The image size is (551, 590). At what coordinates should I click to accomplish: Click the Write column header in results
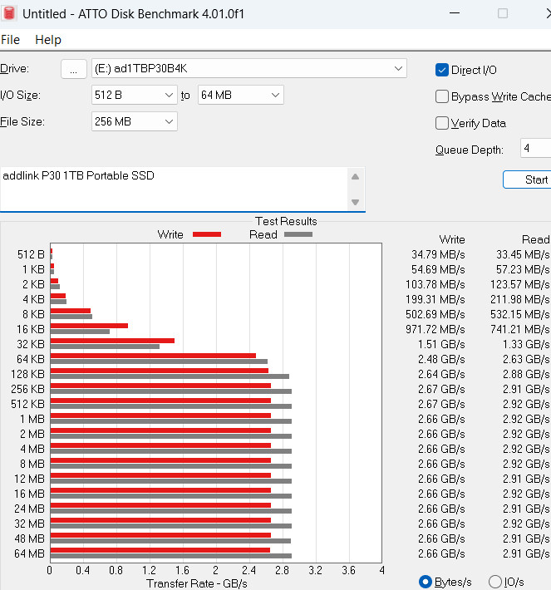click(x=452, y=239)
